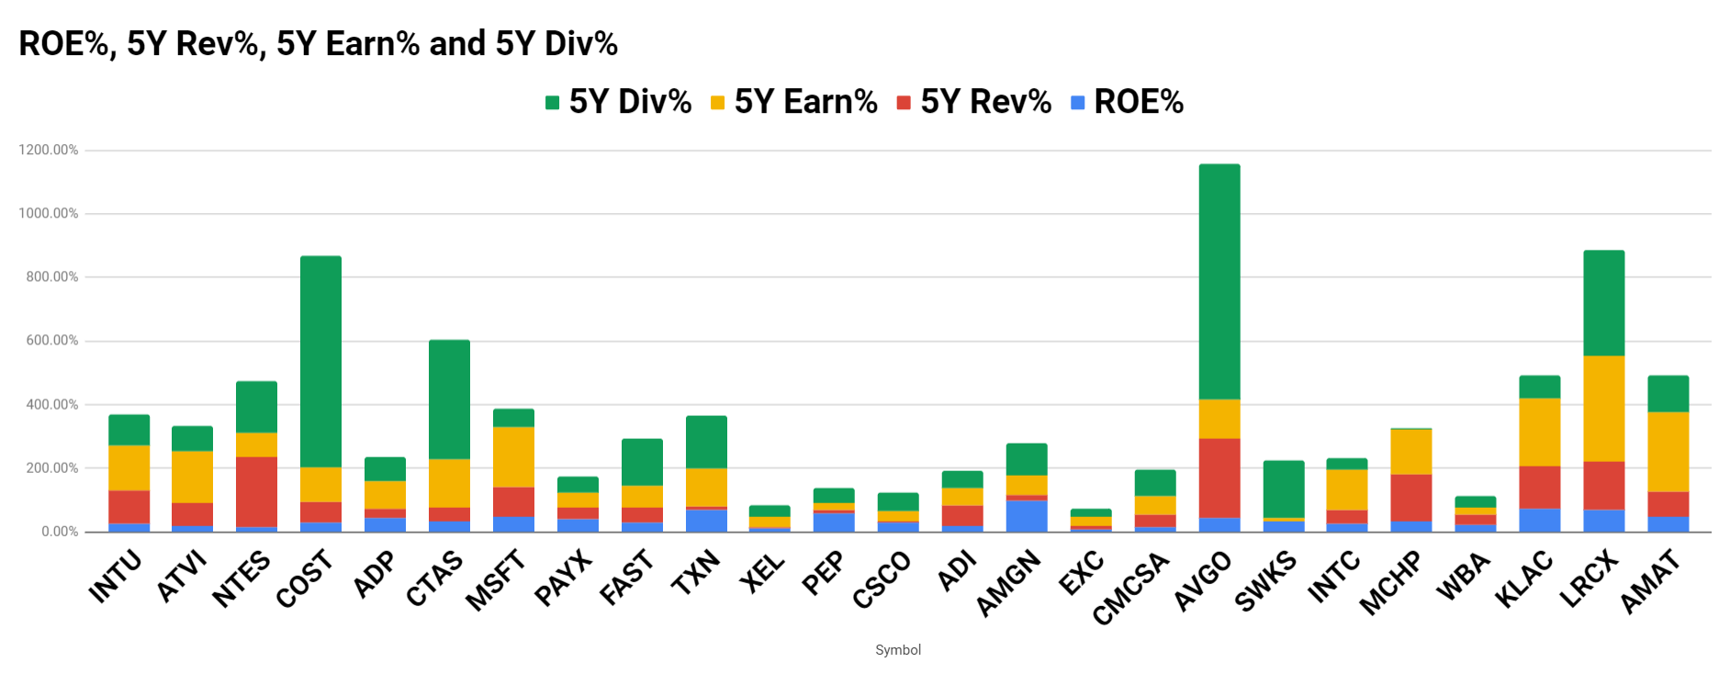
Task: Click the PEP axis label
Action: pyautogui.click(x=824, y=574)
